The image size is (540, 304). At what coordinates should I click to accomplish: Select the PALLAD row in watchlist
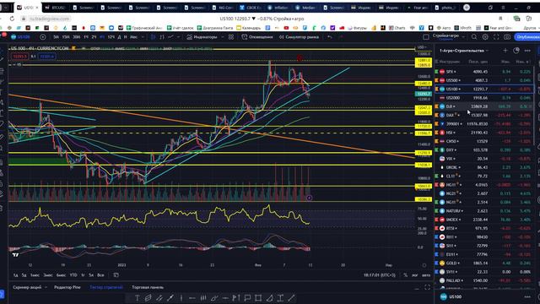(x=484, y=280)
